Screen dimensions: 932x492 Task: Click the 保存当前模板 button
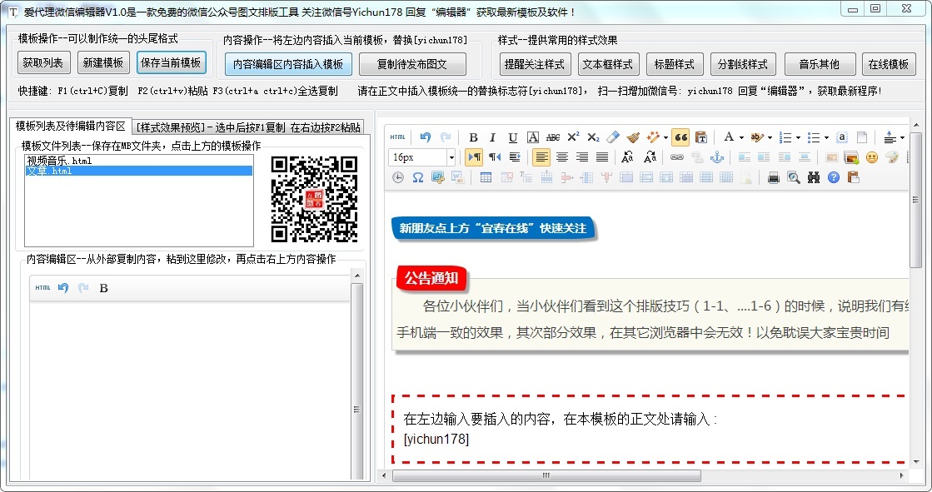point(172,62)
